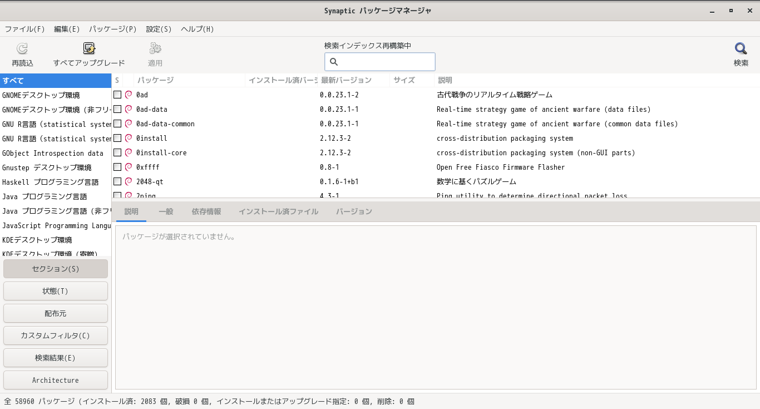Sort by the インストール済バージョン column header
The height and width of the screenshot is (409, 760).
tap(281, 80)
